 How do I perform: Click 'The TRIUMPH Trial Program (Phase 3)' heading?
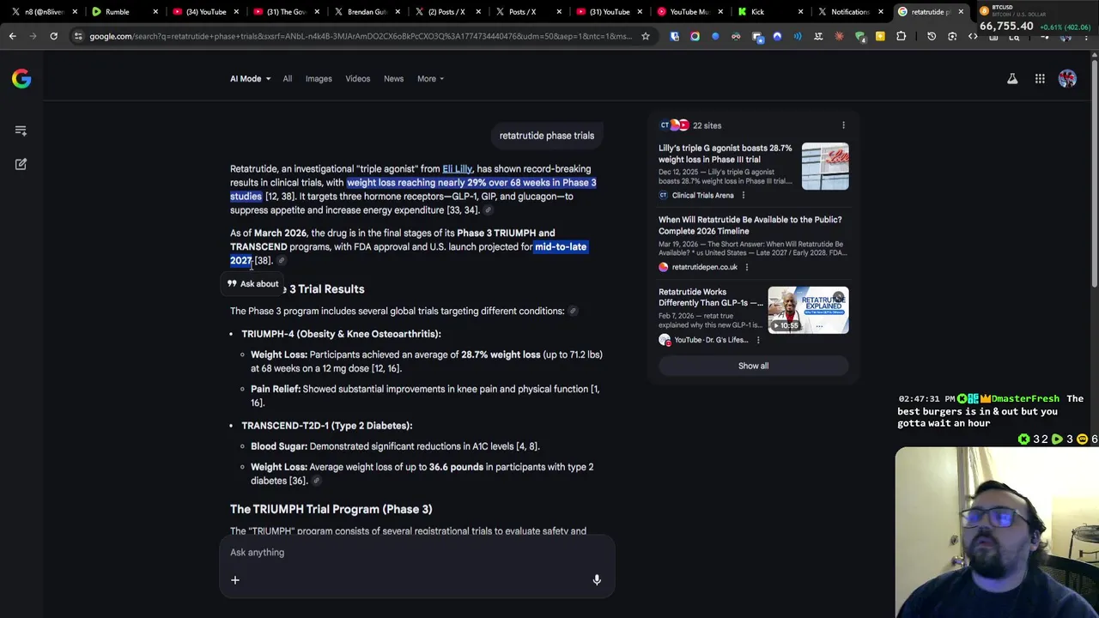point(331,509)
